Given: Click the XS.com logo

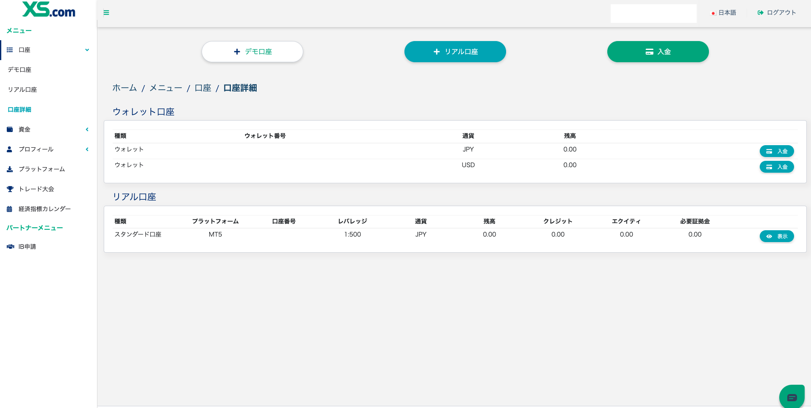Looking at the screenshot, I should tap(49, 10).
